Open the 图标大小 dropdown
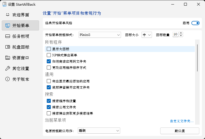The height and width of the screenshot is (139, 205). pos(147,35)
